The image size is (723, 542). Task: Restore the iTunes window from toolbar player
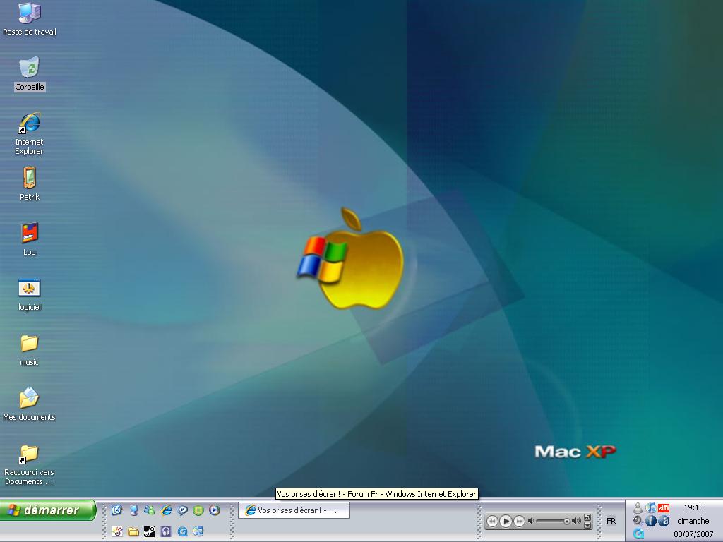click(587, 517)
